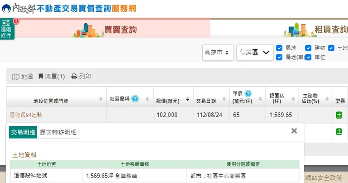
Task: Click the 列印 print button
Action: (x=81, y=76)
